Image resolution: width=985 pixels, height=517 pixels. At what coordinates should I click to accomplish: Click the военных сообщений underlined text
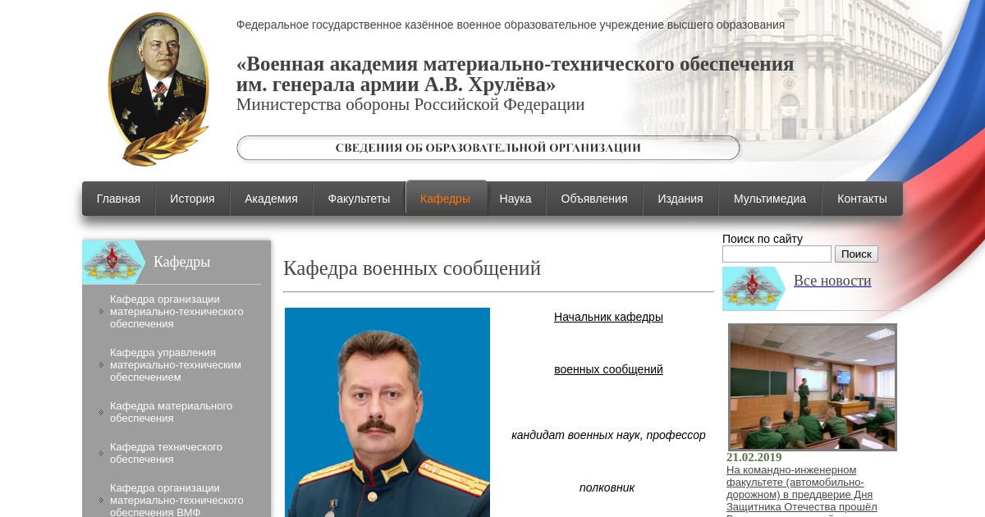pos(608,369)
